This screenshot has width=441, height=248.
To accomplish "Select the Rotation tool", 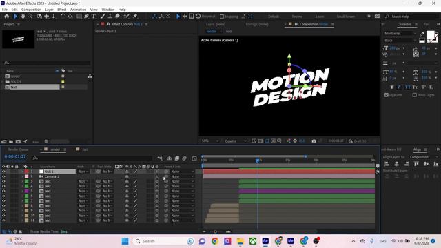I will [63, 17].
